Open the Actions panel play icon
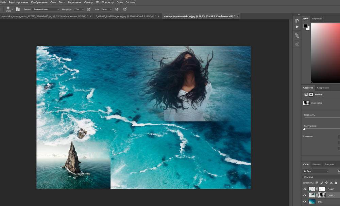This screenshot has height=206, width=340. point(297,27)
